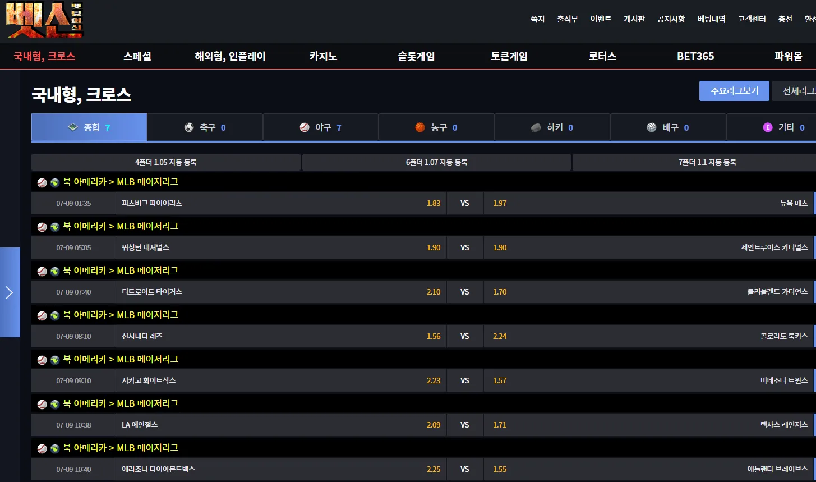The width and height of the screenshot is (816, 482).
Task: Open 해외형, 인플레이 menu
Action: (230, 56)
